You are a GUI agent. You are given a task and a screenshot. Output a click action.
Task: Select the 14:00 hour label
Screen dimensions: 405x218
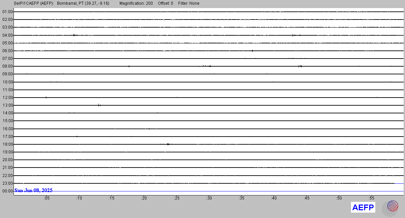(7, 113)
